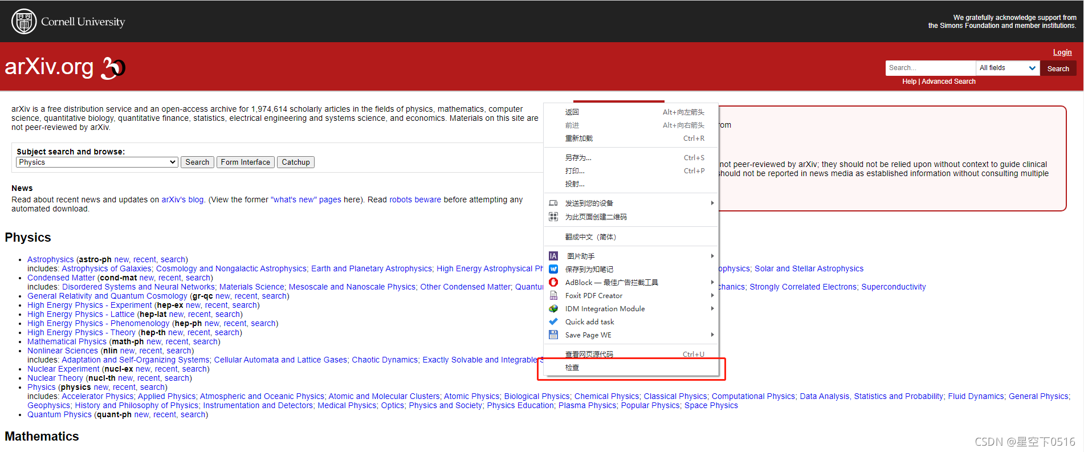
Task: Expand the IDM Integration Module submenu arrow
Action: [712, 308]
